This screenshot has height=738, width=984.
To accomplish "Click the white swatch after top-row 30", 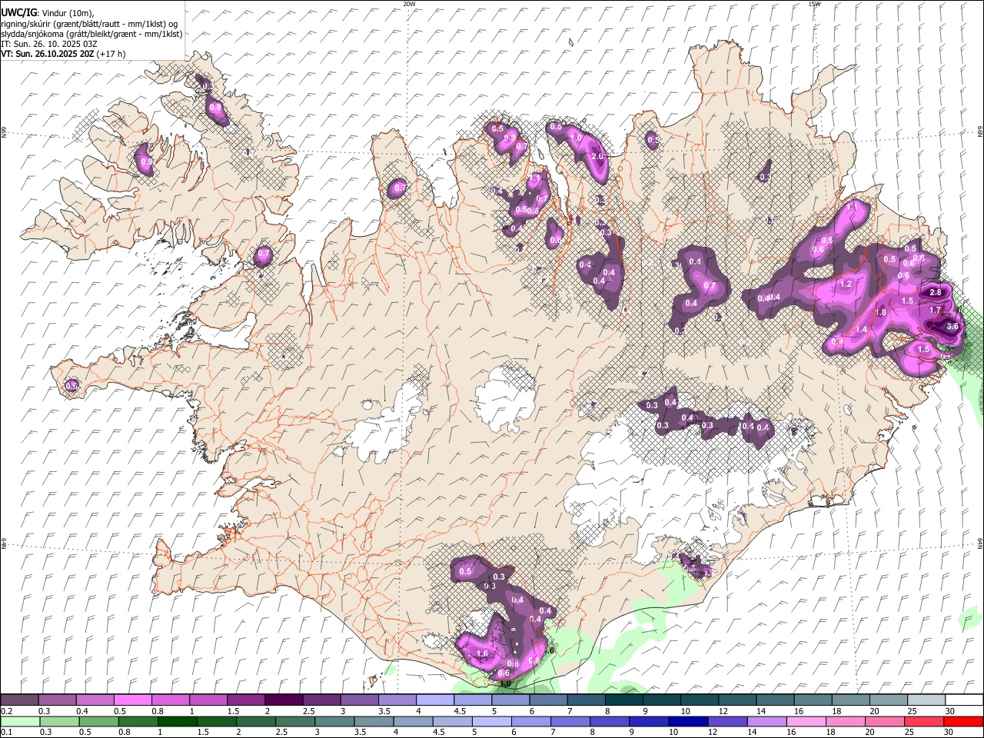I will 964,700.
